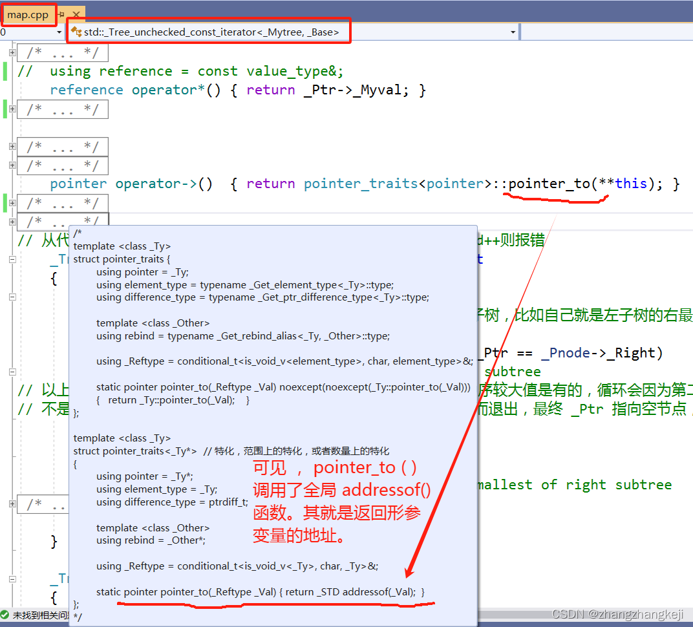Image resolution: width=693 pixels, height=627 pixels.
Task: Switch to the map.cpp editor tab
Action: (27, 15)
